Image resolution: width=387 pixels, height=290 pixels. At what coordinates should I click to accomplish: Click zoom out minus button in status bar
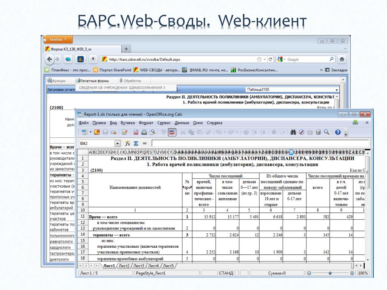[x=309, y=273]
